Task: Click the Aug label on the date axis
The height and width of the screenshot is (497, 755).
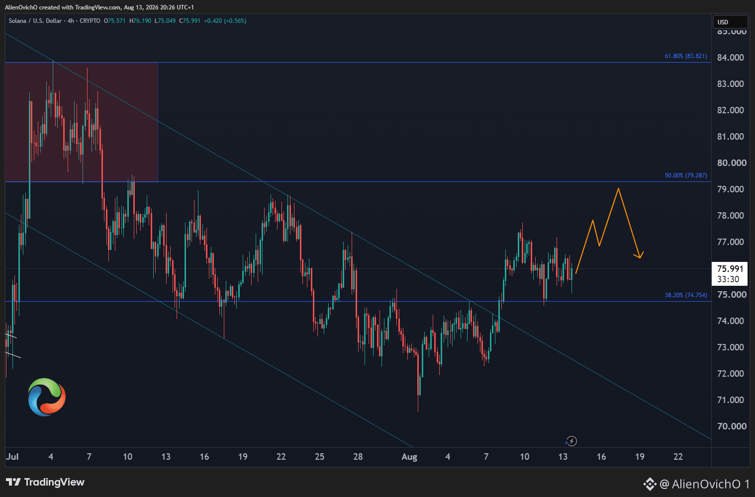Action: pos(409,457)
